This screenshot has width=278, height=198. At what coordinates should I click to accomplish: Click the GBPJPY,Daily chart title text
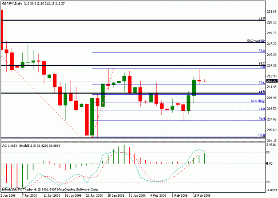pos(12,4)
